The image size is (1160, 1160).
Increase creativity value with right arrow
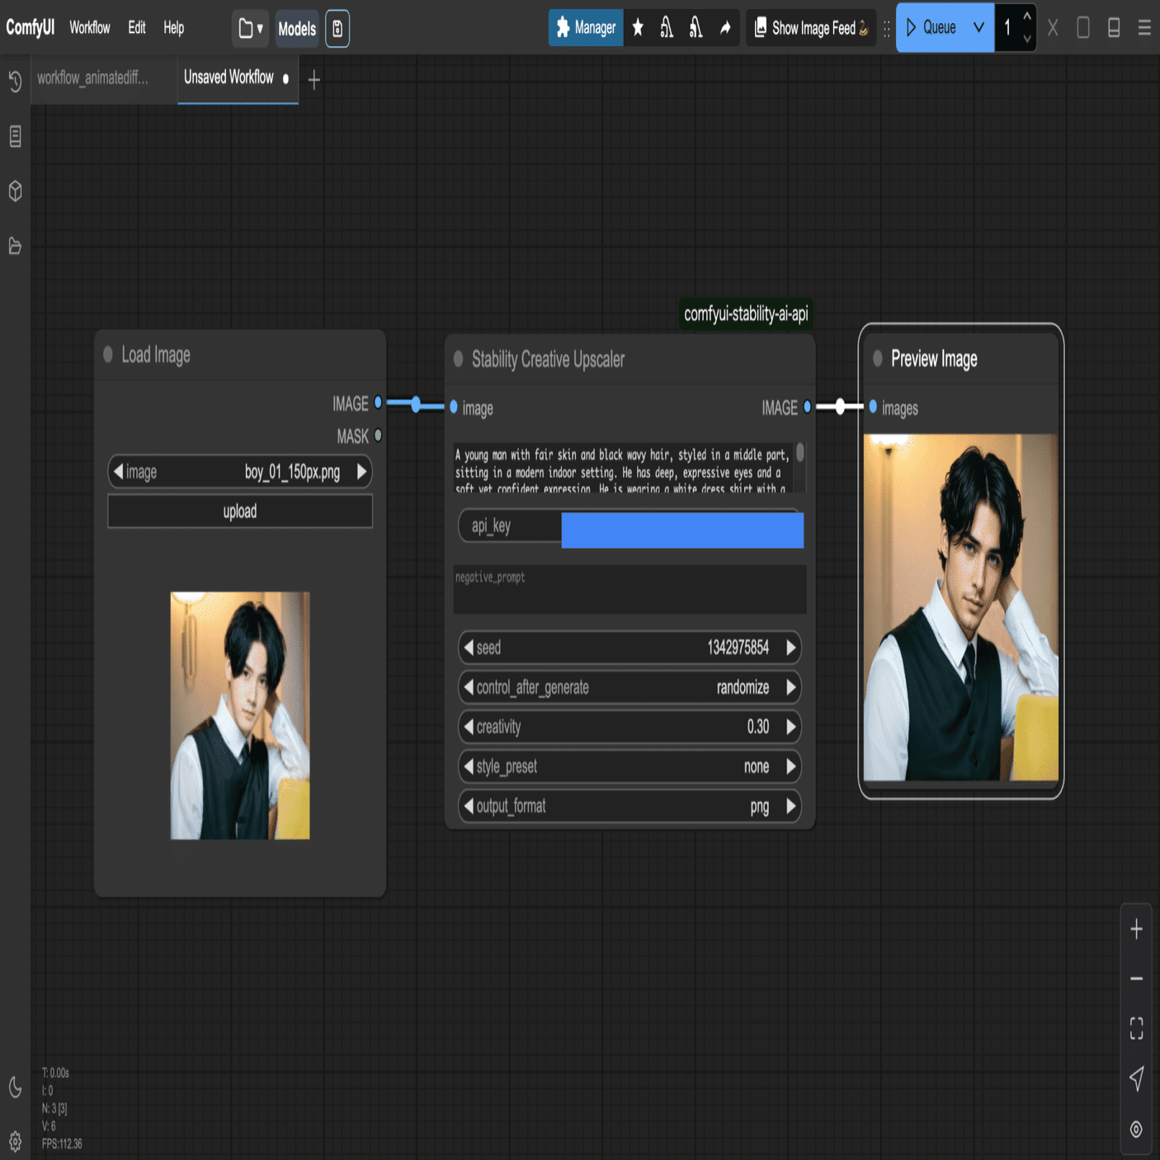point(790,727)
